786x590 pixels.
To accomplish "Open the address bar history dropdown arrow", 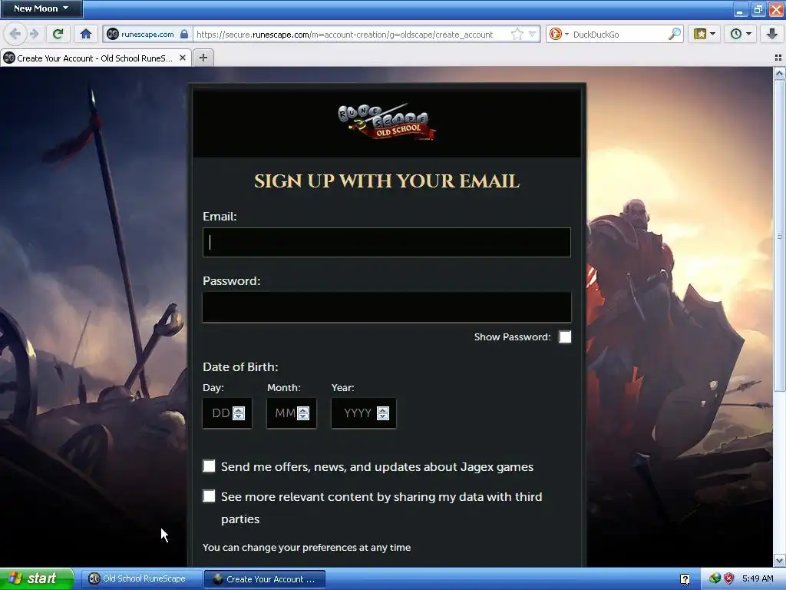I will click(533, 34).
